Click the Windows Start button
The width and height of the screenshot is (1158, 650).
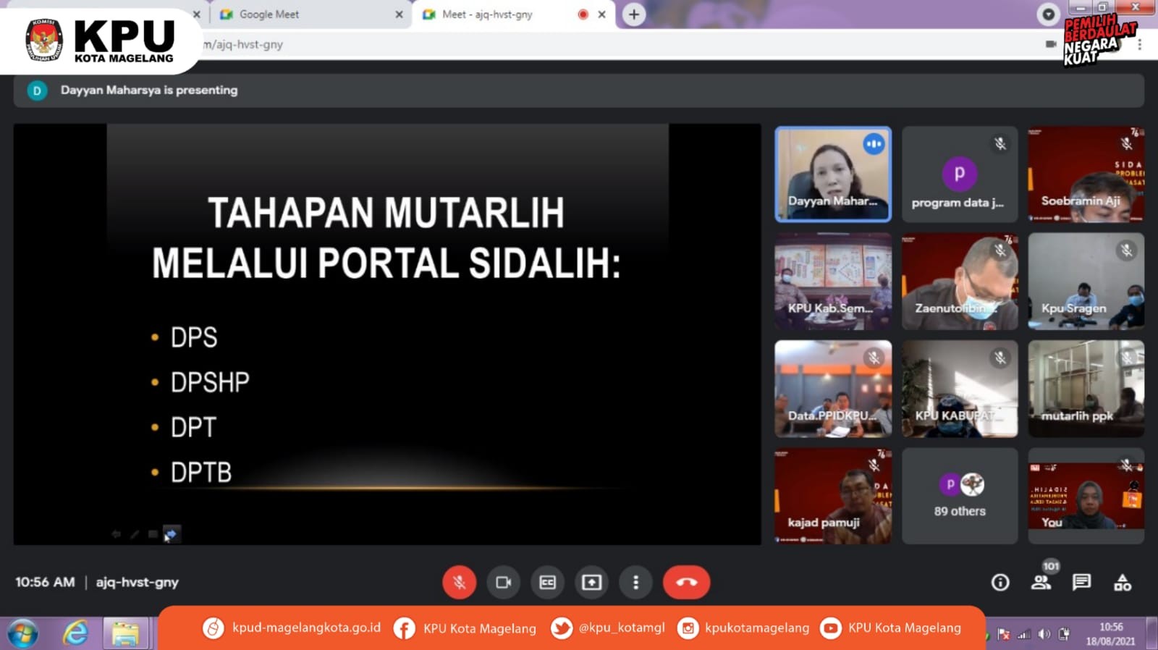pyautogui.click(x=22, y=634)
